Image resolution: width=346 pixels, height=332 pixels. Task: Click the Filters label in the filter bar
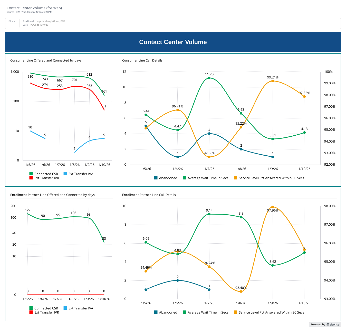click(x=12, y=21)
